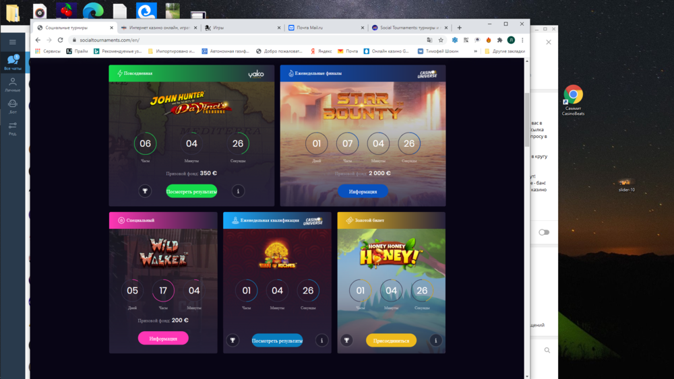The width and height of the screenshot is (674, 379).
Task: Open trophy icon on Honey Honey Honey card
Action: tap(346, 341)
